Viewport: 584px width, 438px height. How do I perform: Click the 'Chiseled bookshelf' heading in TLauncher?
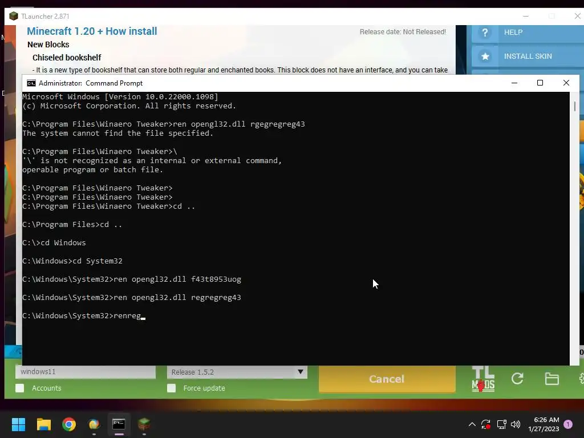pos(67,58)
